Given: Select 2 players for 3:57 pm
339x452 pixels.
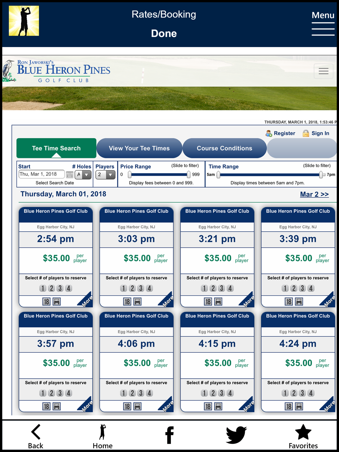Looking at the screenshot, I should [52, 393].
